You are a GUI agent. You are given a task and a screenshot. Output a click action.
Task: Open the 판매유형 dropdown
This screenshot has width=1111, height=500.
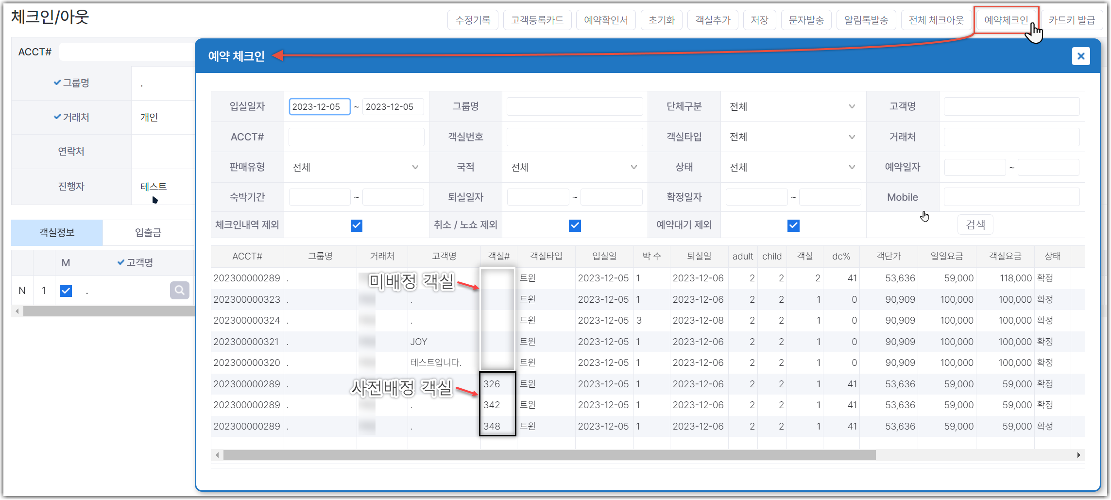pyautogui.click(x=356, y=167)
